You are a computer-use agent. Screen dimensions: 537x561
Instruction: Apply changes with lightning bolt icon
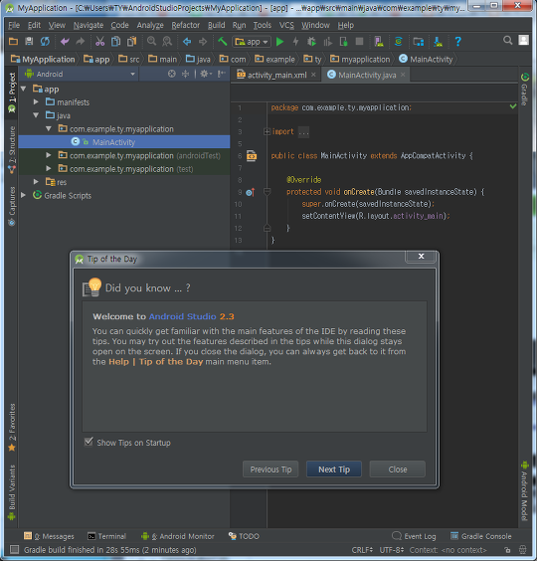296,42
